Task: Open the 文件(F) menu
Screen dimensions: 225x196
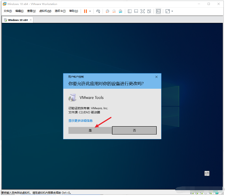Action: 8,11
